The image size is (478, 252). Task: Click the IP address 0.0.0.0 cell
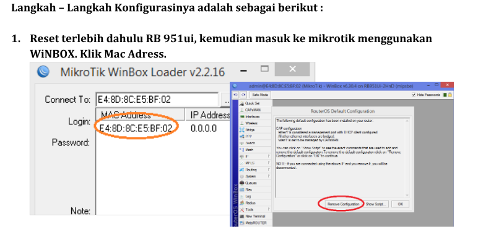[204, 128]
